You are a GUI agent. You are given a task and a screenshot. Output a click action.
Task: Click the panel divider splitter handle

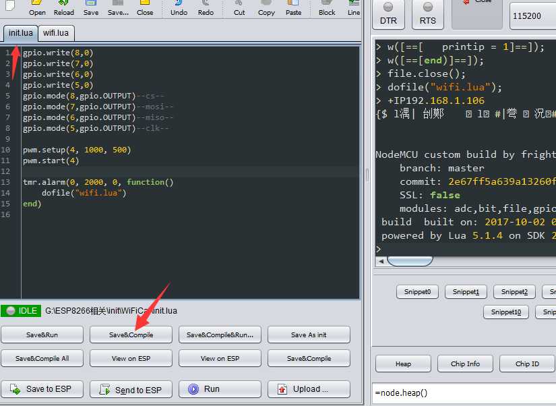click(x=367, y=175)
